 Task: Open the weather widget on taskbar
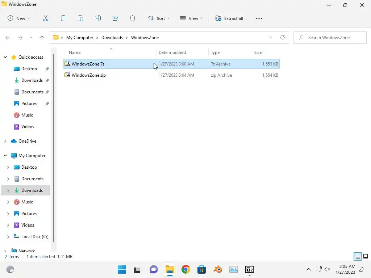coord(10,269)
